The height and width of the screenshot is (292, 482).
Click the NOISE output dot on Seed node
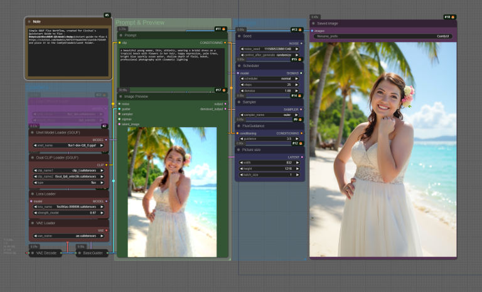[x=301, y=43]
